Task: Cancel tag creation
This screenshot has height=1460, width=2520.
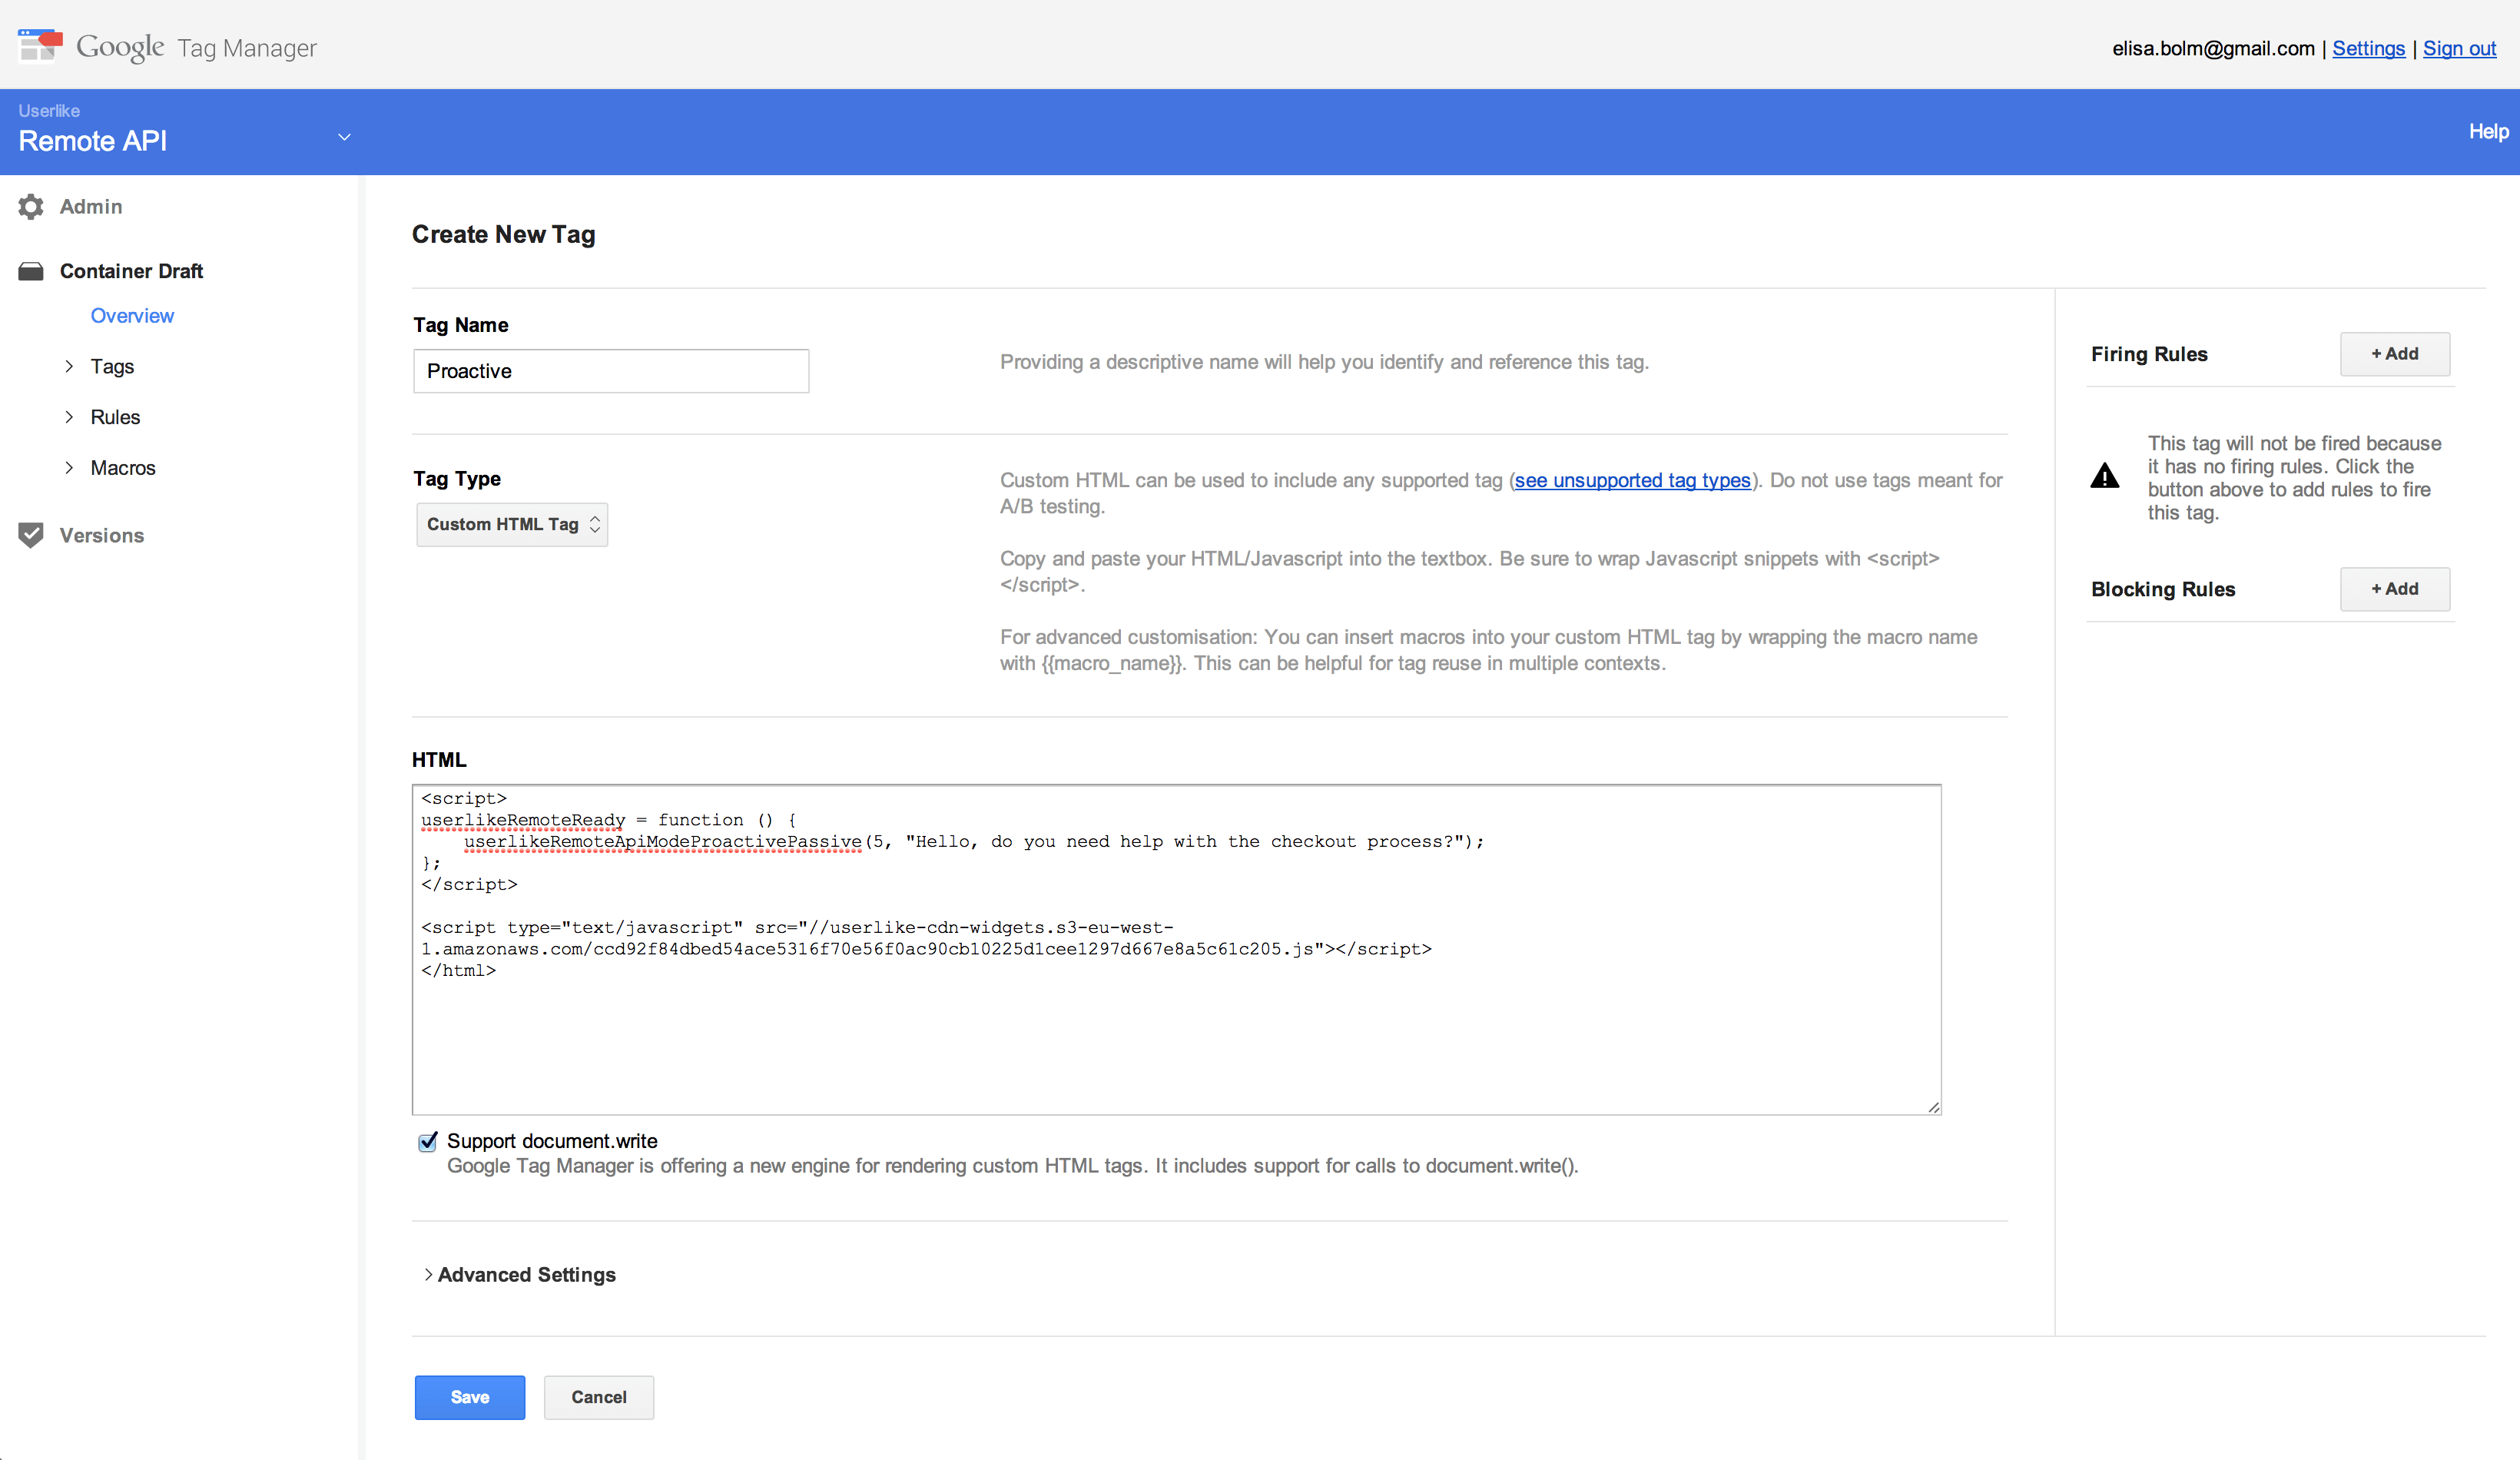Action: [x=599, y=1397]
